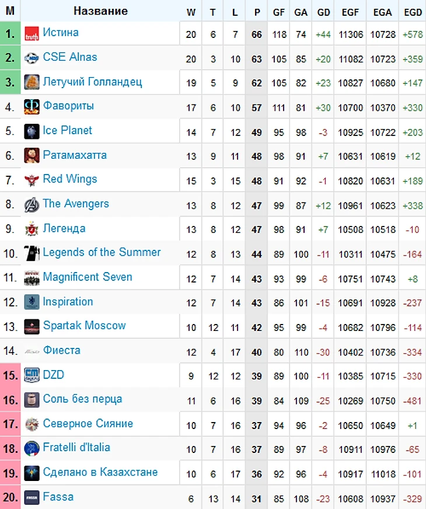Click the Истина team logo icon
This screenshot has width=426, height=509.
pos(32,34)
